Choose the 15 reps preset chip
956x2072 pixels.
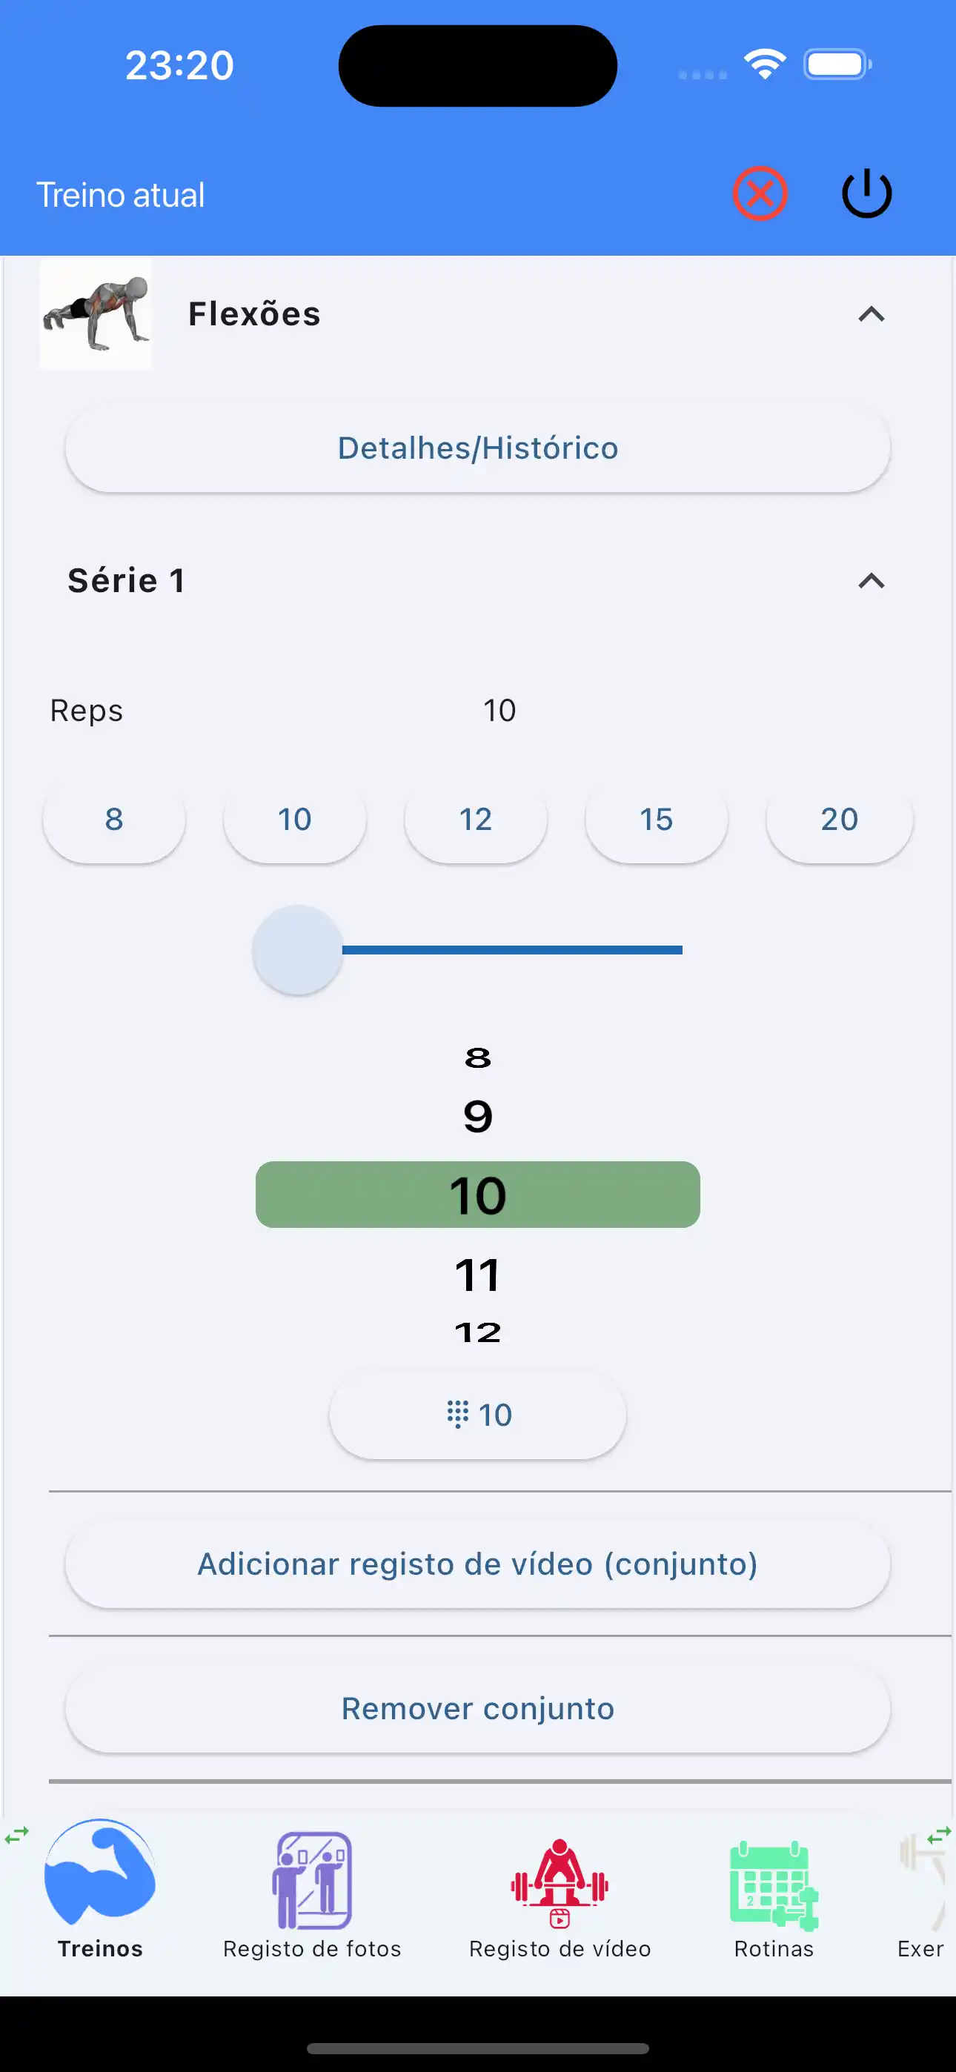pos(657,820)
